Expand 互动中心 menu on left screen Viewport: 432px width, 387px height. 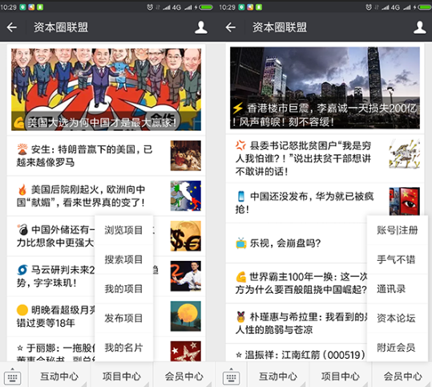59,376
